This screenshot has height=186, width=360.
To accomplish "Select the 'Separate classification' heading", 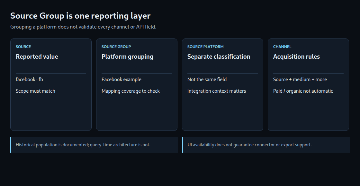I will pyautogui.click(x=219, y=56).
